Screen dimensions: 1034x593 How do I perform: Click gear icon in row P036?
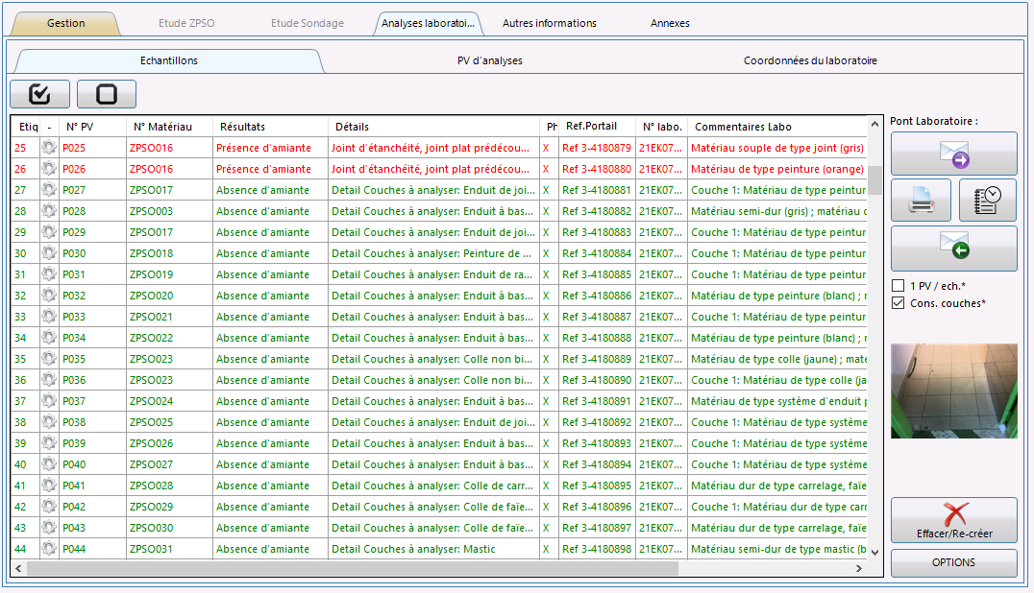tap(49, 380)
